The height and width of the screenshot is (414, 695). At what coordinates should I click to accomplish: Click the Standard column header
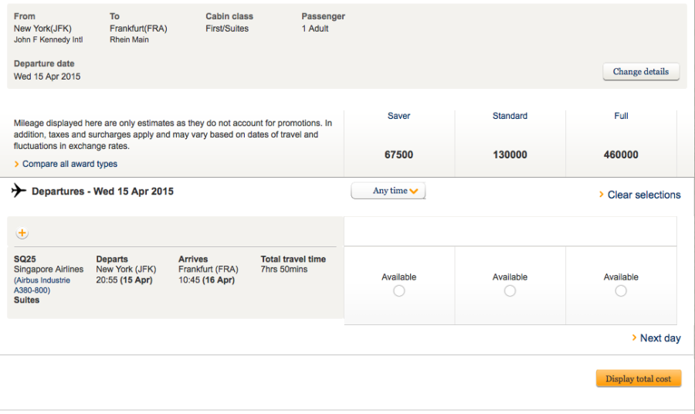point(510,116)
